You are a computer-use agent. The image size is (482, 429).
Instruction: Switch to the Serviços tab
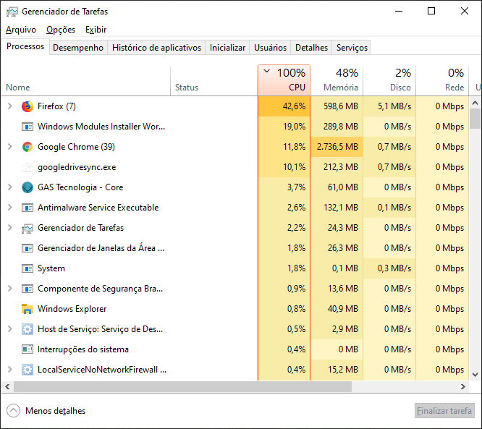coord(352,48)
